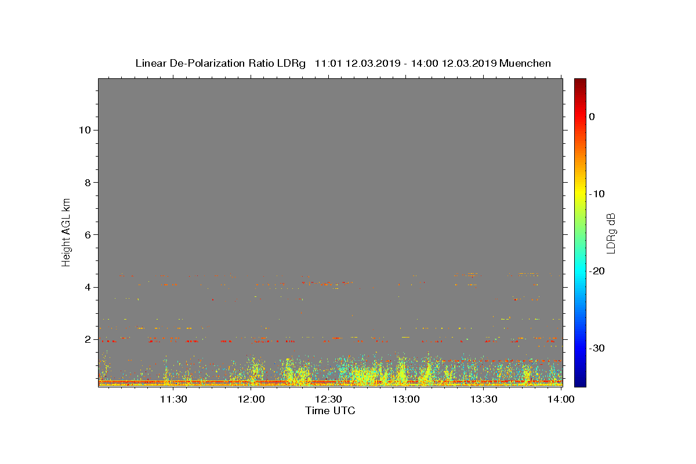
Task: Click the colorbar value 0
Action: pos(592,117)
